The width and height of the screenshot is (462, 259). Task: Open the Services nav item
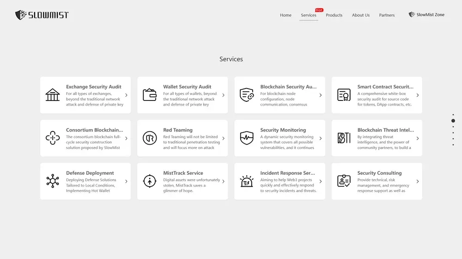pyautogui.click(x=309, y=15)
